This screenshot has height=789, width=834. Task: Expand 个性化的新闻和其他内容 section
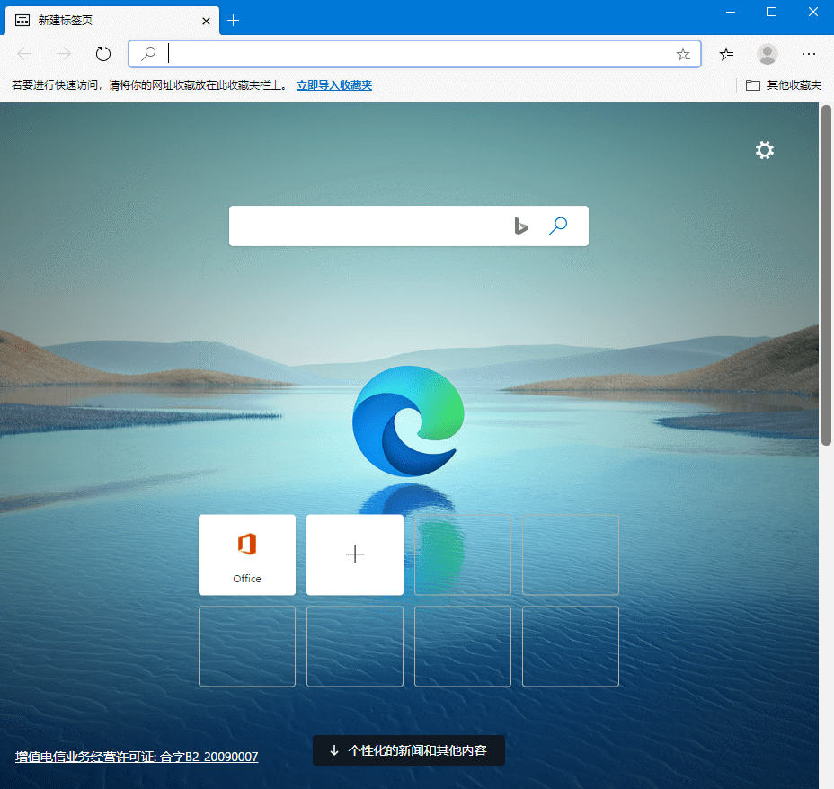pyautogui.click(x=409, y=750)
